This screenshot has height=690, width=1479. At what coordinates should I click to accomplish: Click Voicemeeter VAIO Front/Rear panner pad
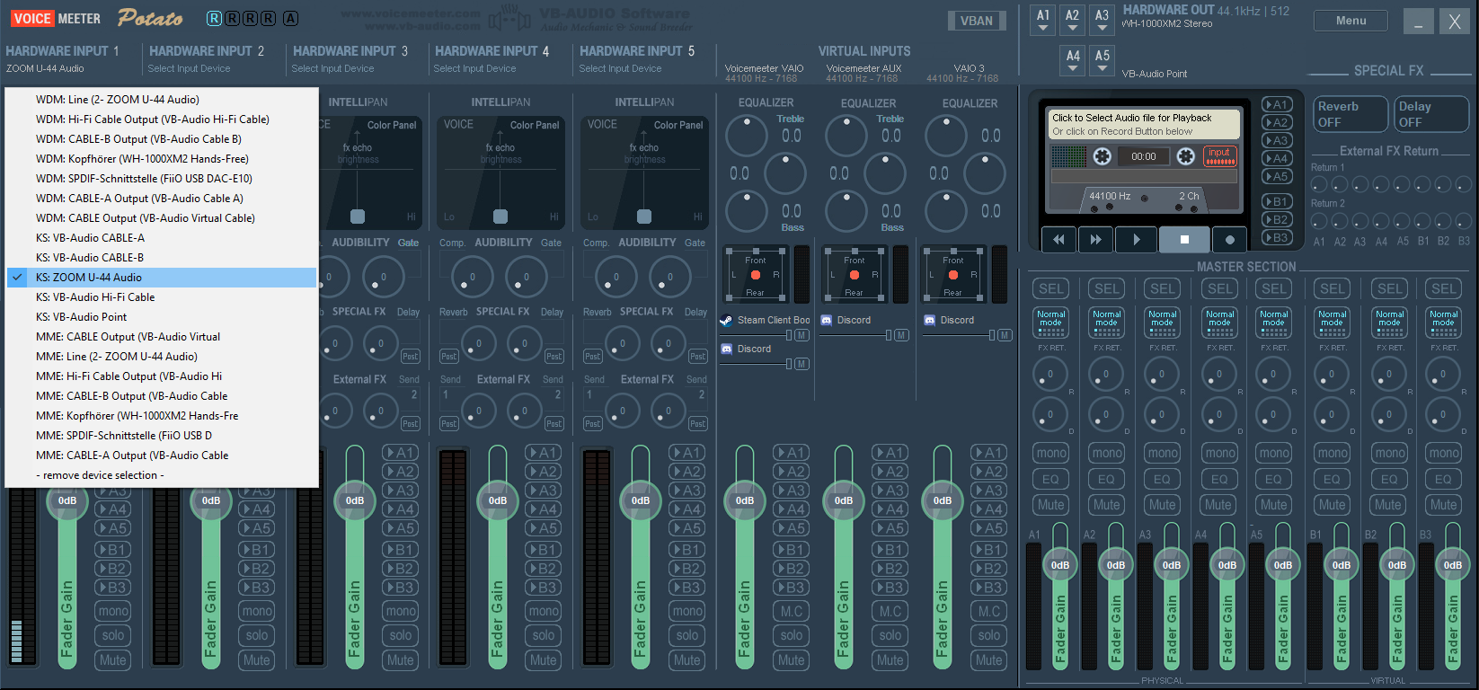(x=756, y=275)
